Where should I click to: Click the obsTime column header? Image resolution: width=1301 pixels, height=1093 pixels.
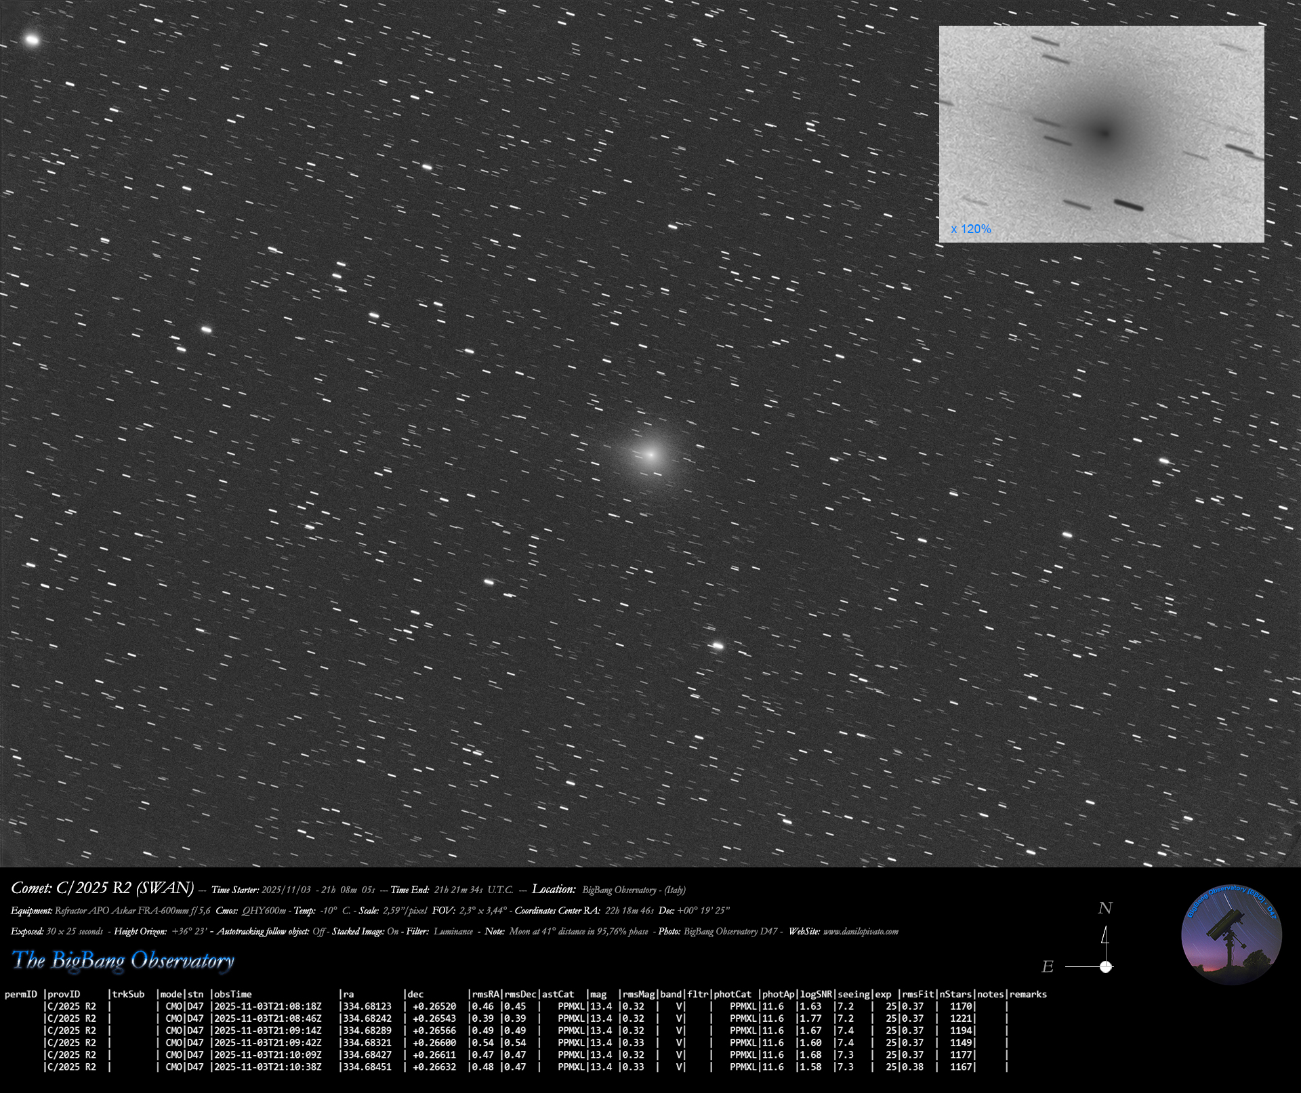pos(232,994)
